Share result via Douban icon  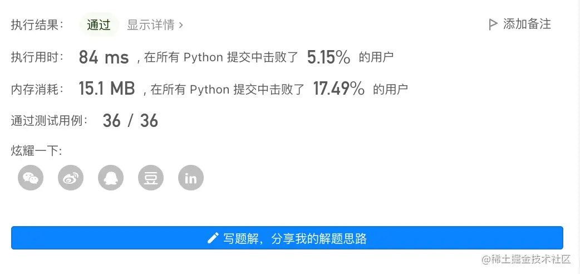(x=151, y=178)
